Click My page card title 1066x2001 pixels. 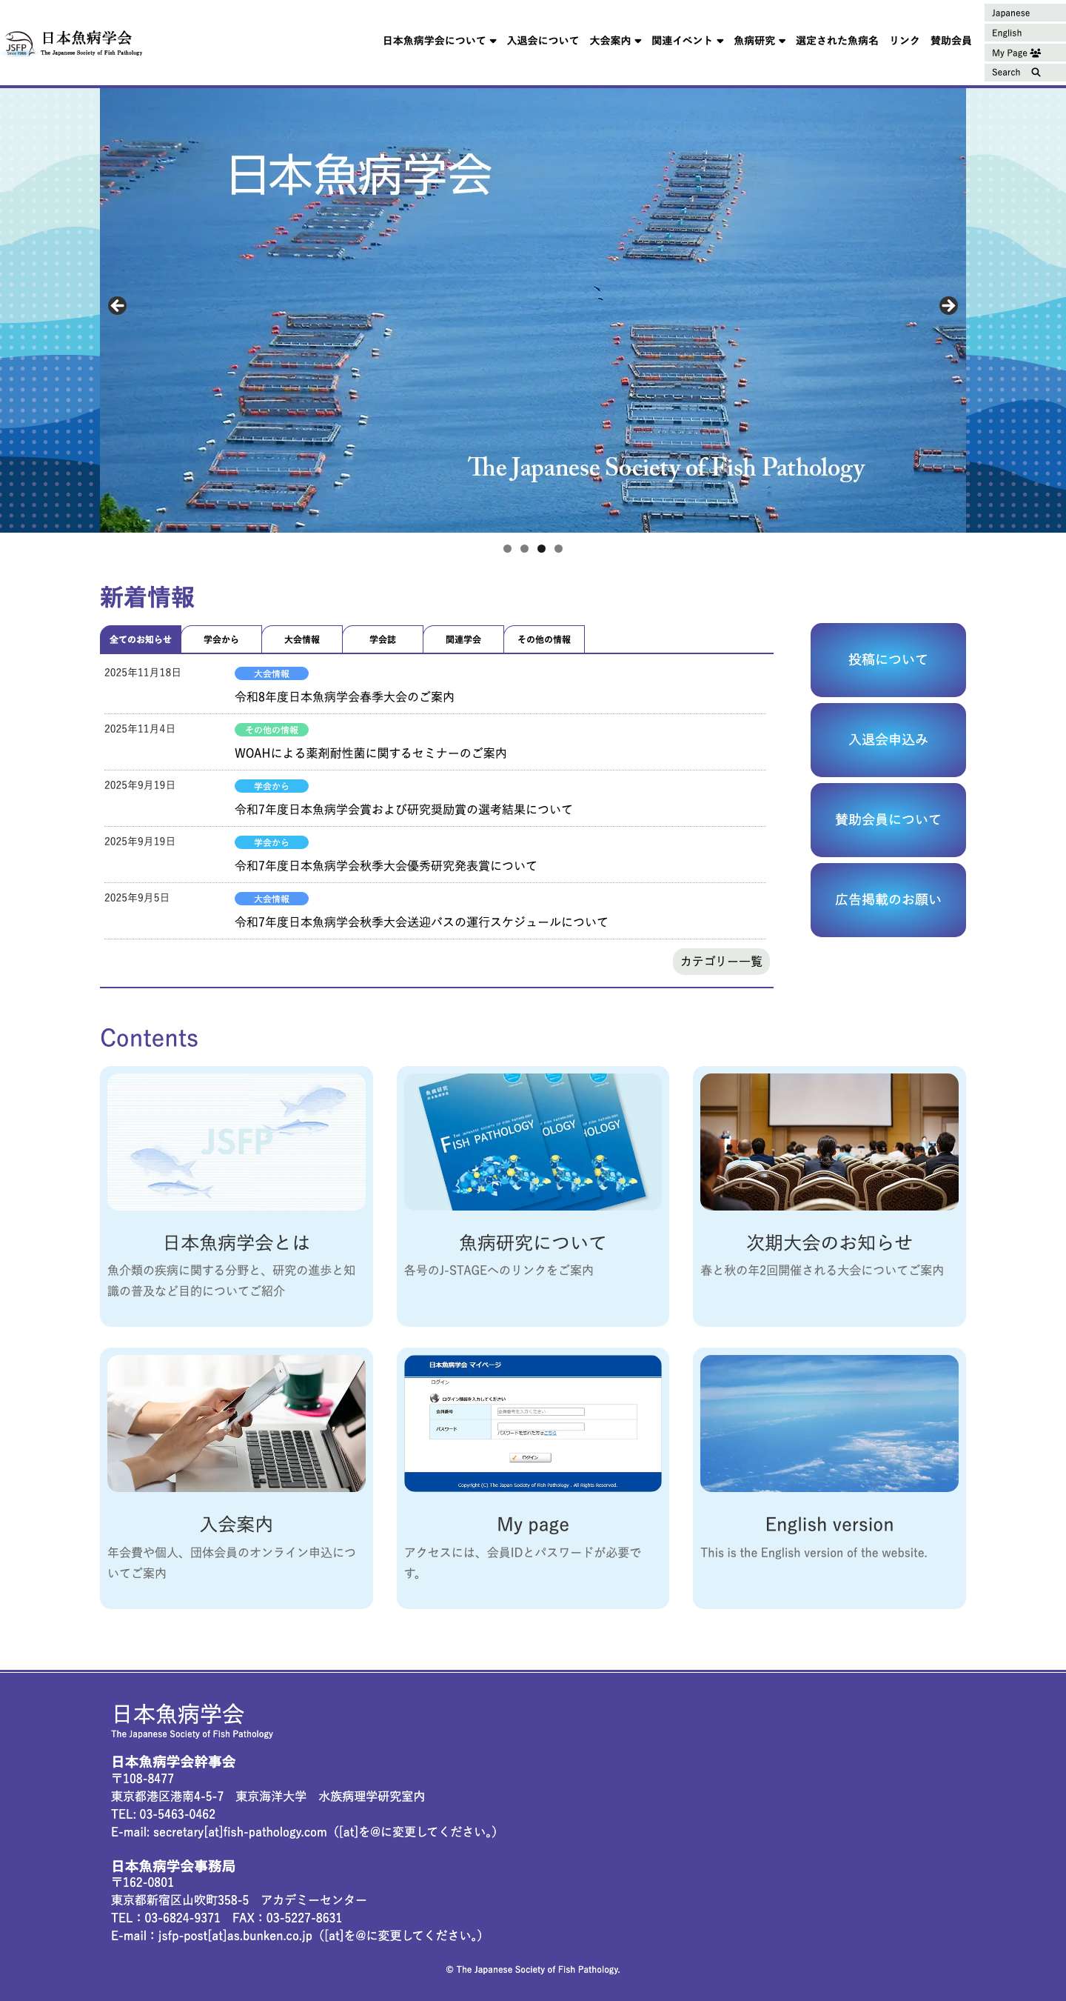(x=532, y=1525)
